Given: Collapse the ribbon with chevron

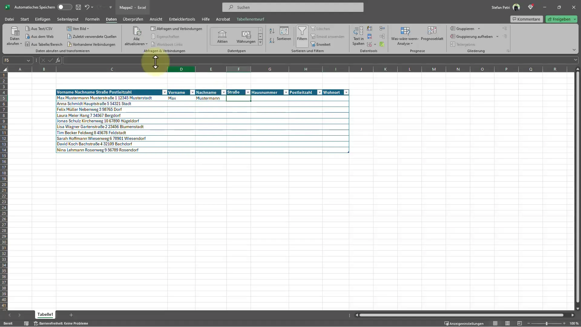Looking at the screenshot, I should (574, 50).
